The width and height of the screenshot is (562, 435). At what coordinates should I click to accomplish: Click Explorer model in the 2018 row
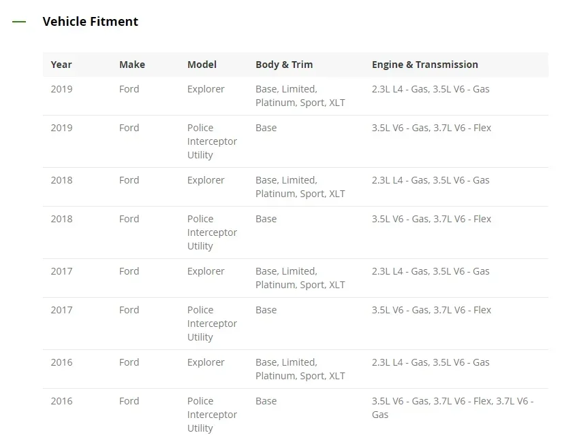pyautogui.click(x=206, y=180)
